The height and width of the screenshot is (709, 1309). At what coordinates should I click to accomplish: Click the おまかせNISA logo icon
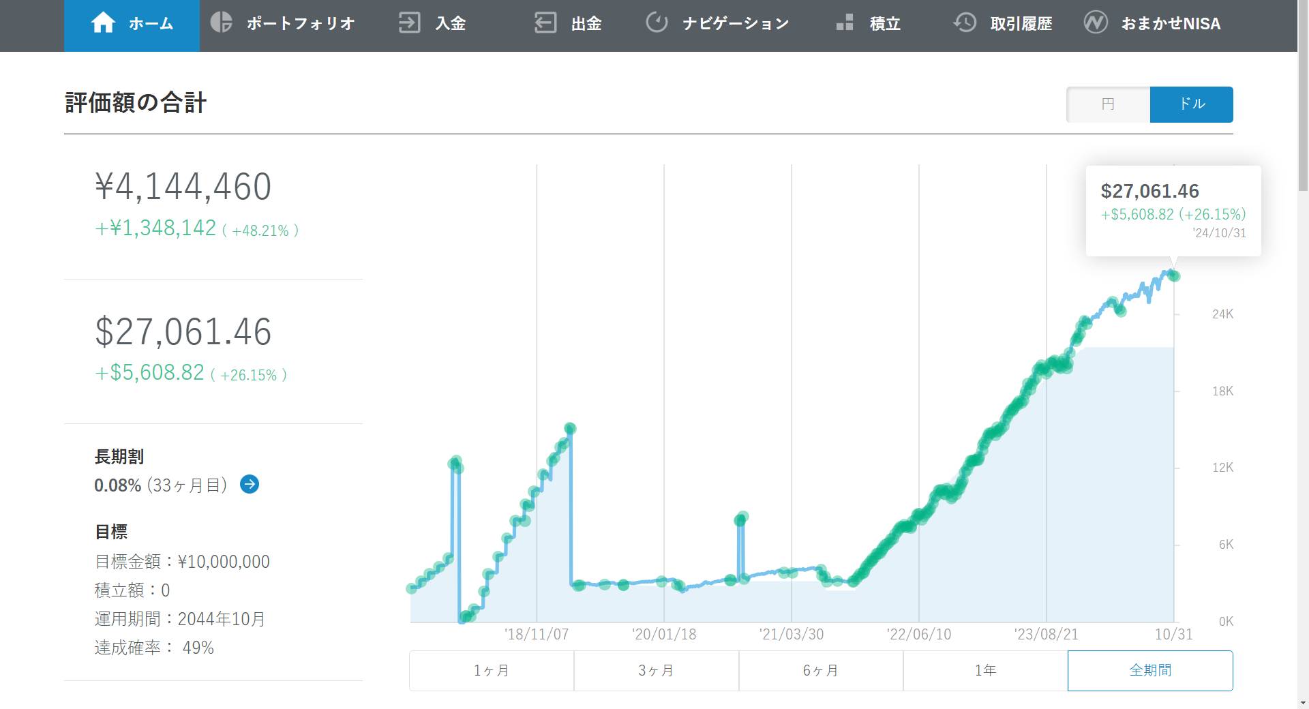pyautogui.click(x=1096, y=22)
